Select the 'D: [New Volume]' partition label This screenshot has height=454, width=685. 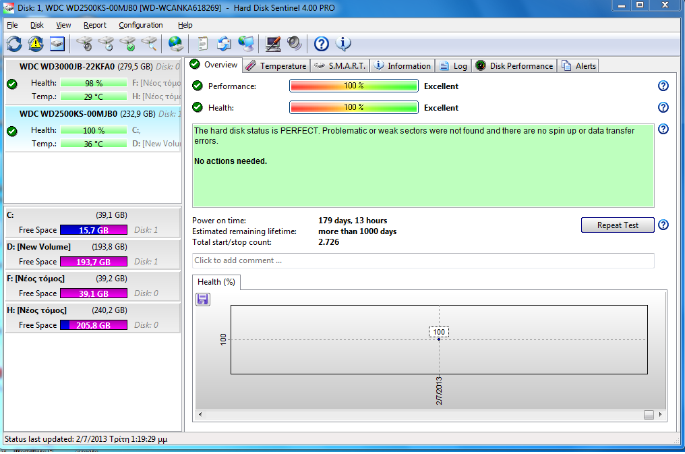[x=39, y=247]
